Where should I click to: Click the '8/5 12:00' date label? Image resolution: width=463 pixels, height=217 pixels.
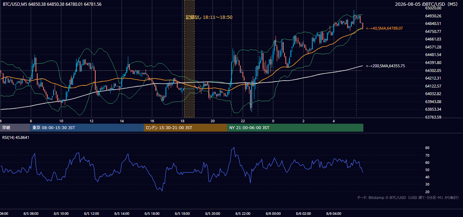point(92,214)
